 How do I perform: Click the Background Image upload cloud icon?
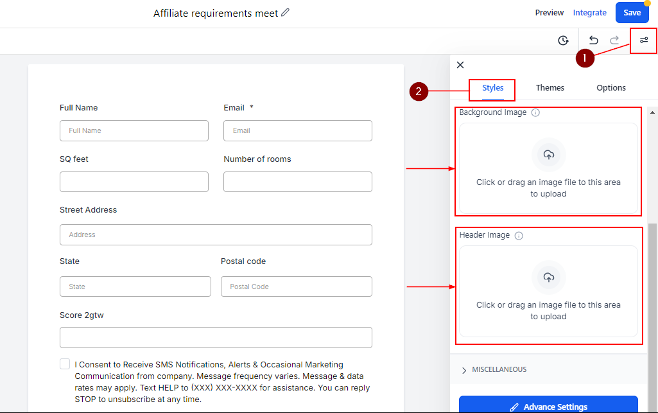tap(548, 154)
